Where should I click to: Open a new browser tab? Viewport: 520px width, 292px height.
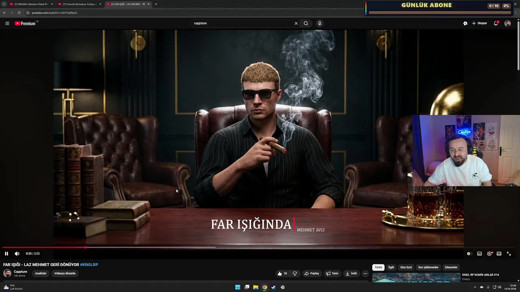click(x=156, y=4)
